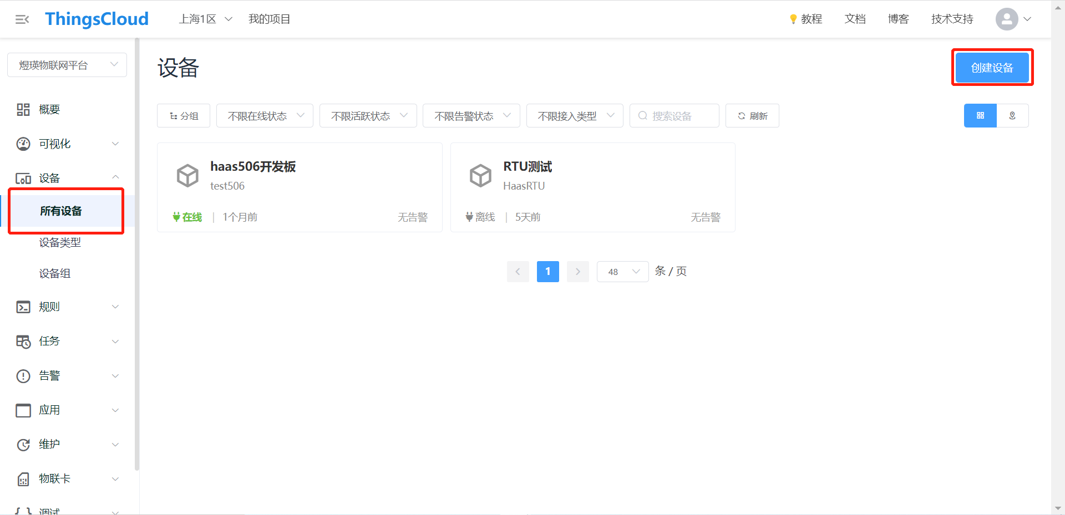
Task: Click the 应用 window icon
Action: coord(23,410)
